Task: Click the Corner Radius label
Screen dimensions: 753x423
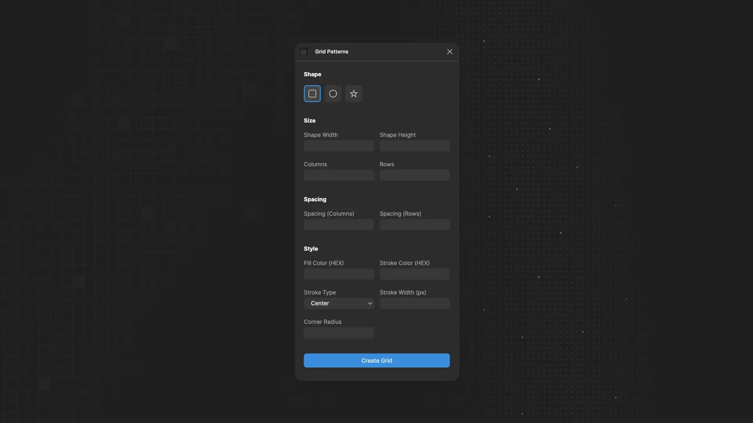Action: tap(323, 322)
